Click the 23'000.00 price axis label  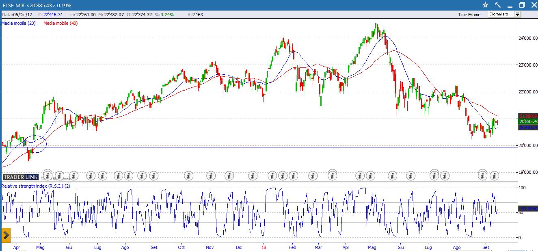pyautogui.click(x=528, y=65)
